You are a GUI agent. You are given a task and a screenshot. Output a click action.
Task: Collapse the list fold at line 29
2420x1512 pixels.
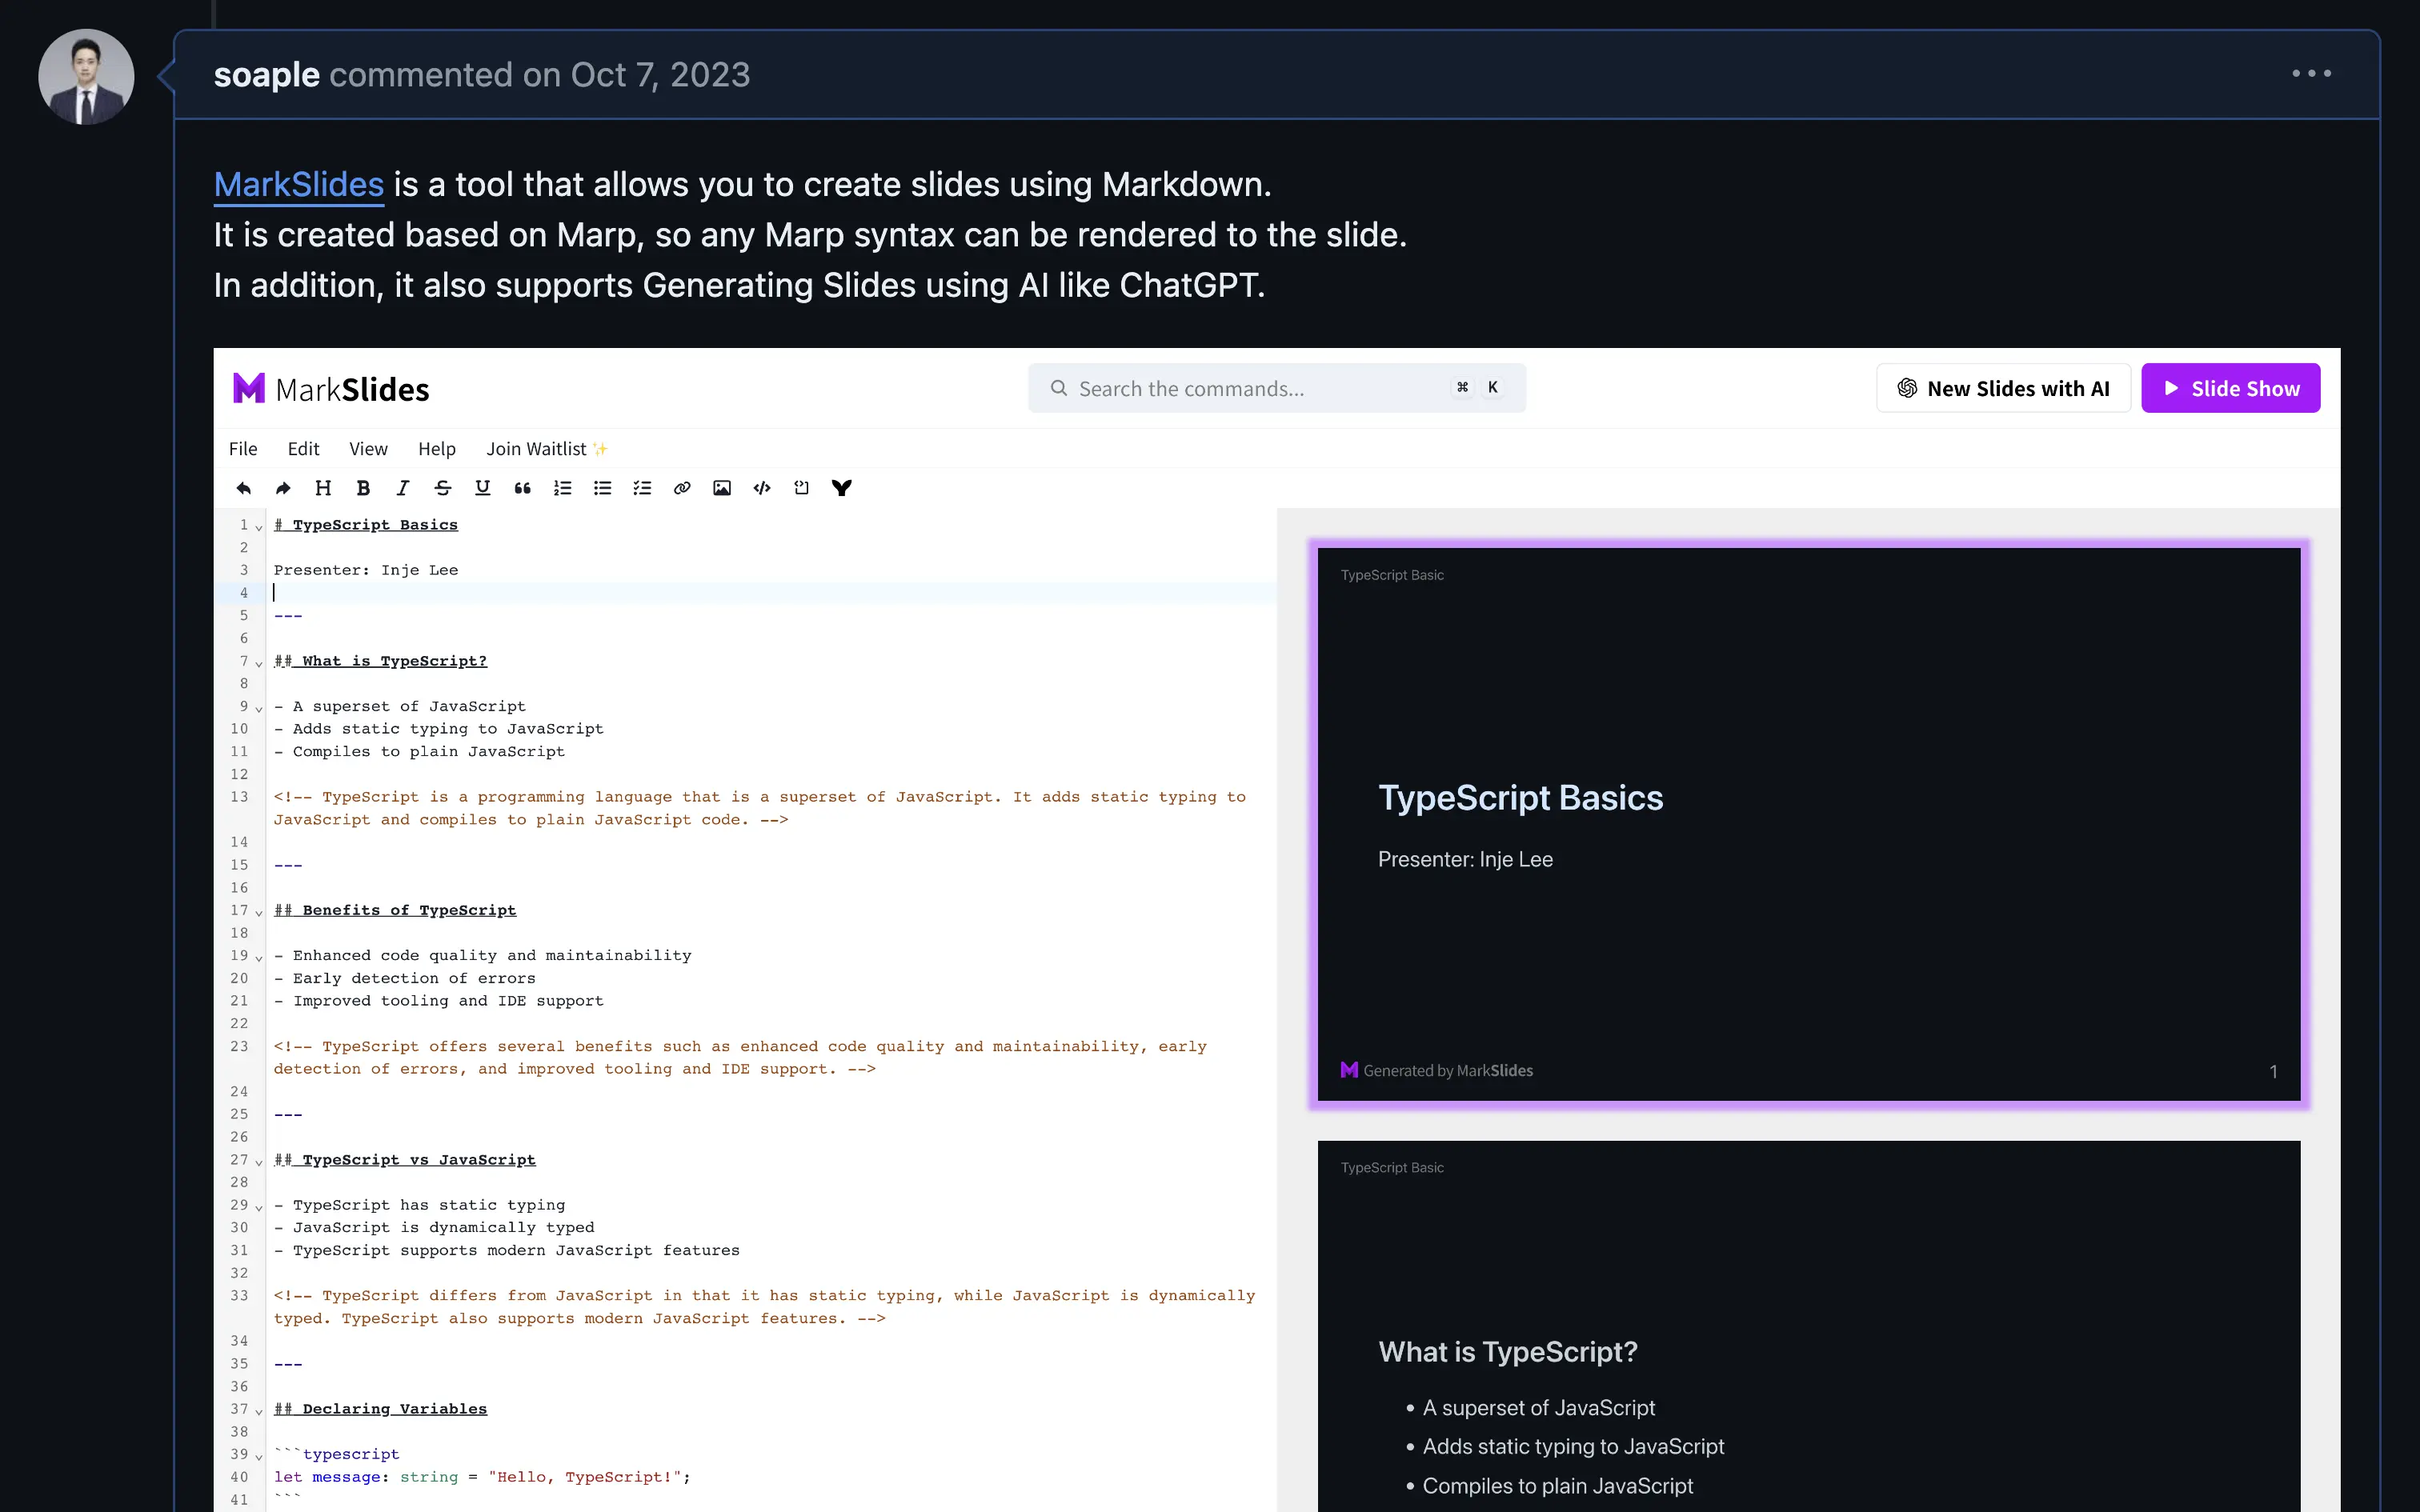pyautogui.click(x=259, y=1207)
